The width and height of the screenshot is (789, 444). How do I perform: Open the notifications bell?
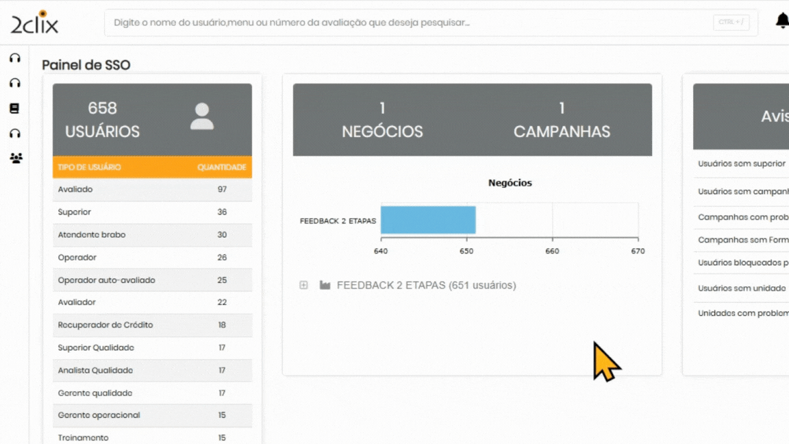point(781,21)
